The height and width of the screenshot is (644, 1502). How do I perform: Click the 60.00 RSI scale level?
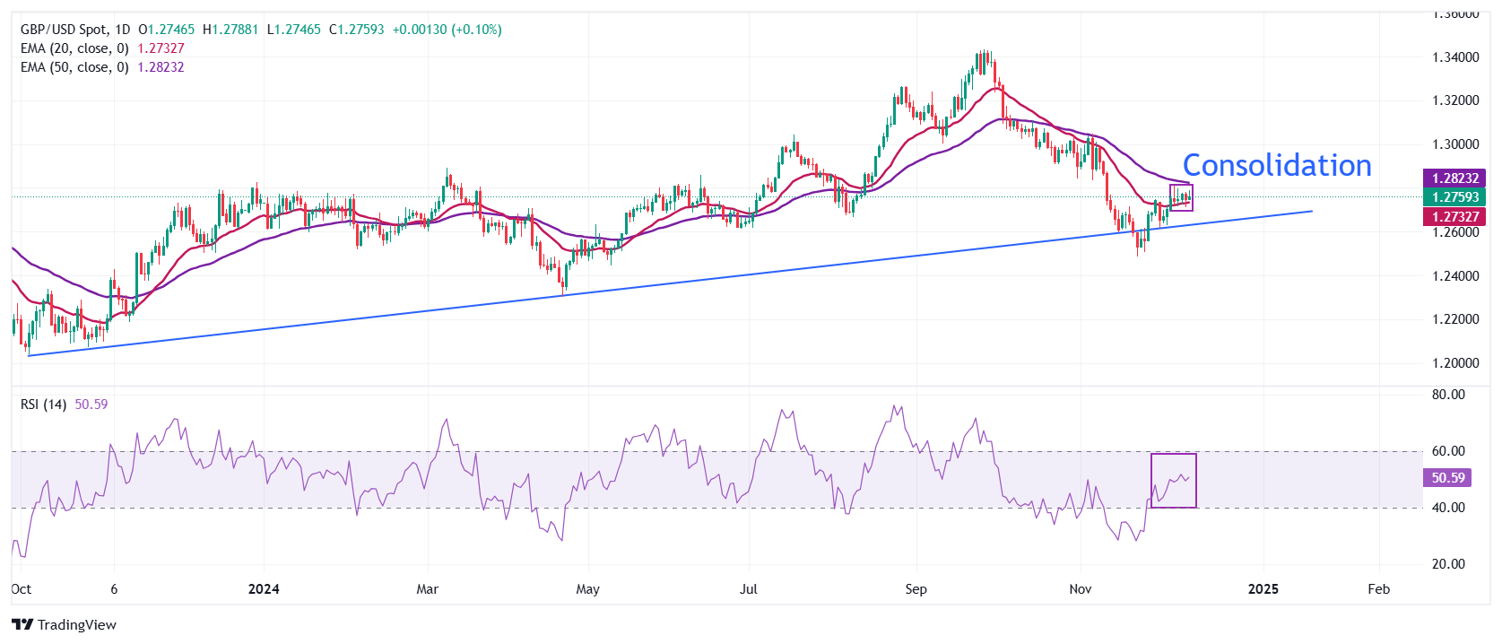click(x=1448, y=451)
